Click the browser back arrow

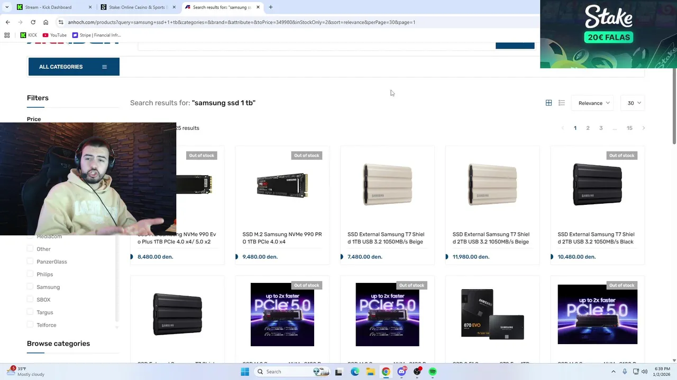[x=7, y=22]
